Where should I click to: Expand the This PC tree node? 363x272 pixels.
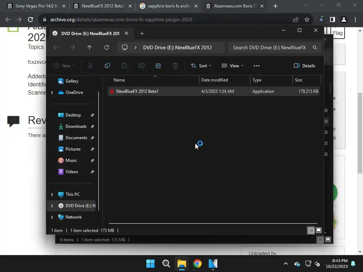coord(52,194)
